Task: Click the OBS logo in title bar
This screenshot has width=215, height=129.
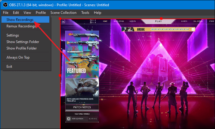Action: coord(5,5)
